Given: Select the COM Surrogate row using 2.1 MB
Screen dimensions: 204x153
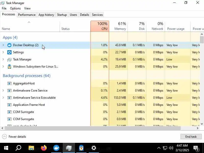Looking at the screenshot, I should click(x=100, y=112).
